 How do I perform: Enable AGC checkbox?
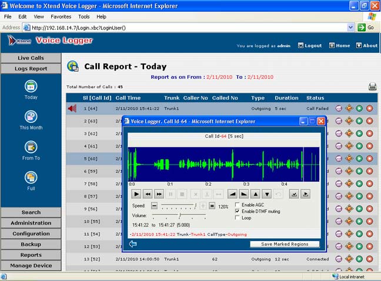point(238,205)
